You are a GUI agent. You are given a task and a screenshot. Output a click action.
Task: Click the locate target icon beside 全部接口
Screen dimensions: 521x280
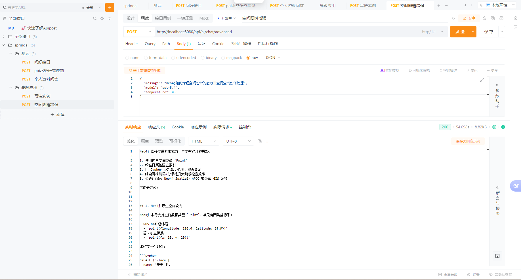pos(102,18)
